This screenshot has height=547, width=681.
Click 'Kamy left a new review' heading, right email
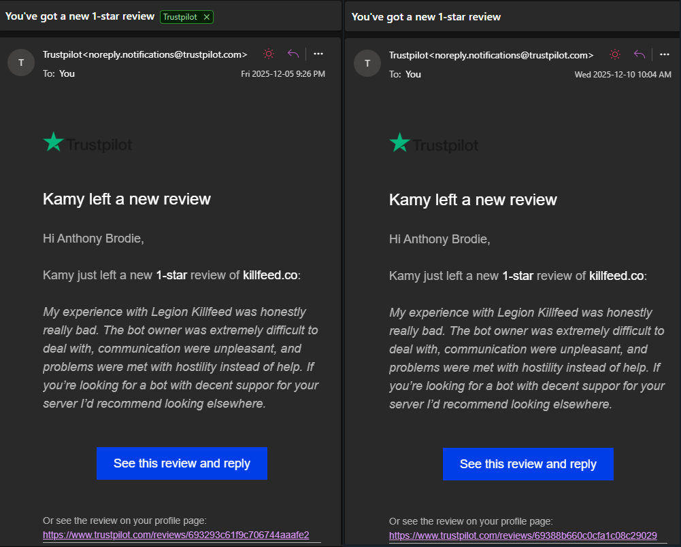(473, 200)
